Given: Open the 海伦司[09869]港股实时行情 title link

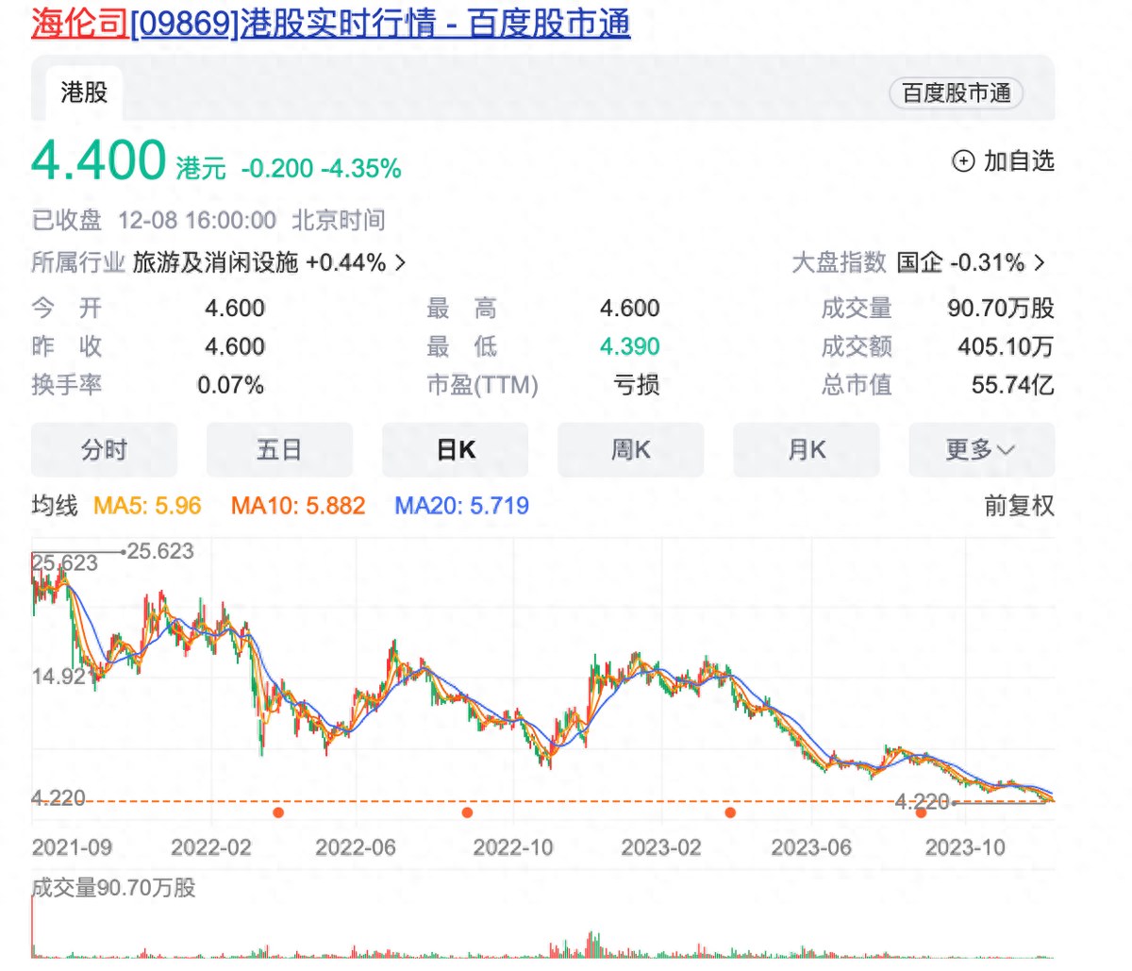Looking at the screenshot, I should click(330, 23).
